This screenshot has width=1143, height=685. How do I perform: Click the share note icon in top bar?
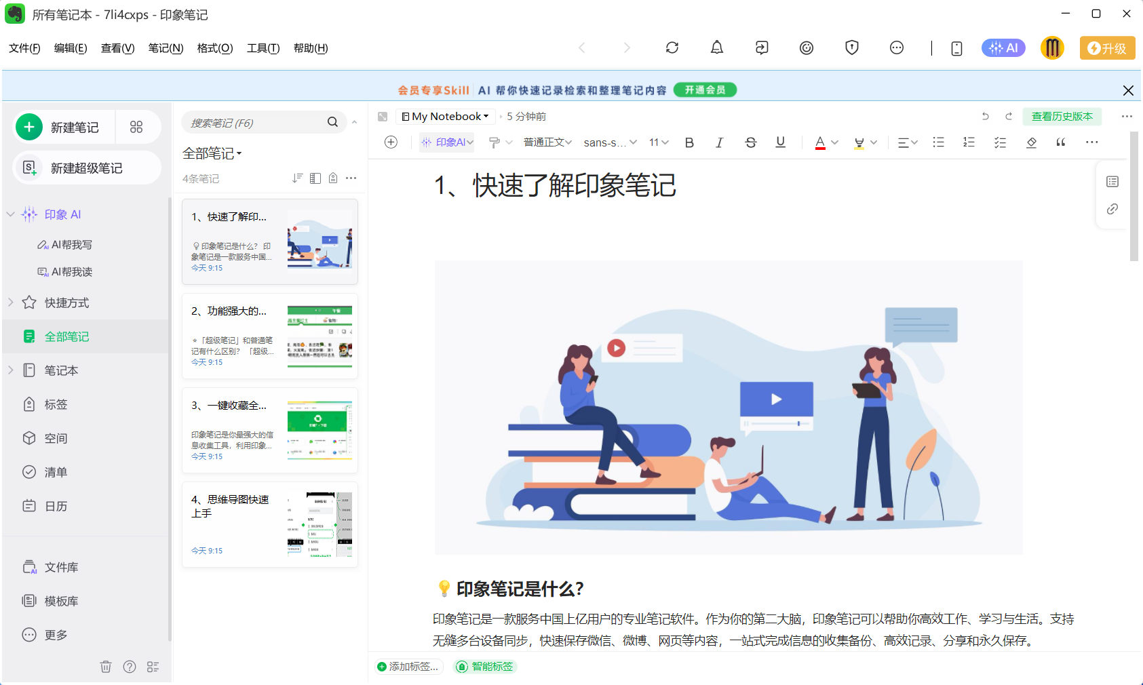tap(762, 47)
